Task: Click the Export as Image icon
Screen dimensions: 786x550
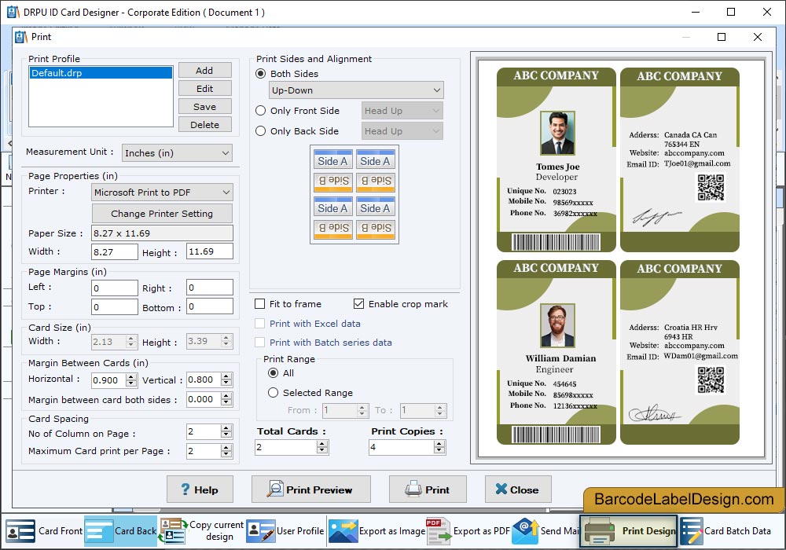Action: (343, 531)
